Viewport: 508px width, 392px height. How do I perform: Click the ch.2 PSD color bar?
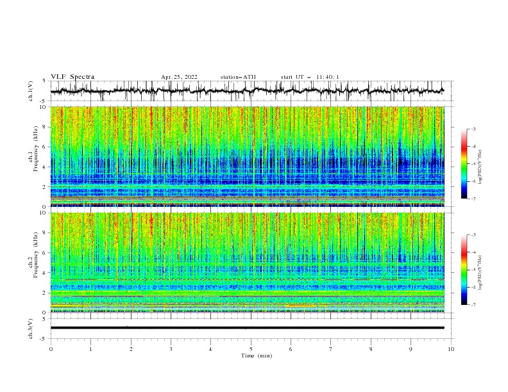click(464, 270)
